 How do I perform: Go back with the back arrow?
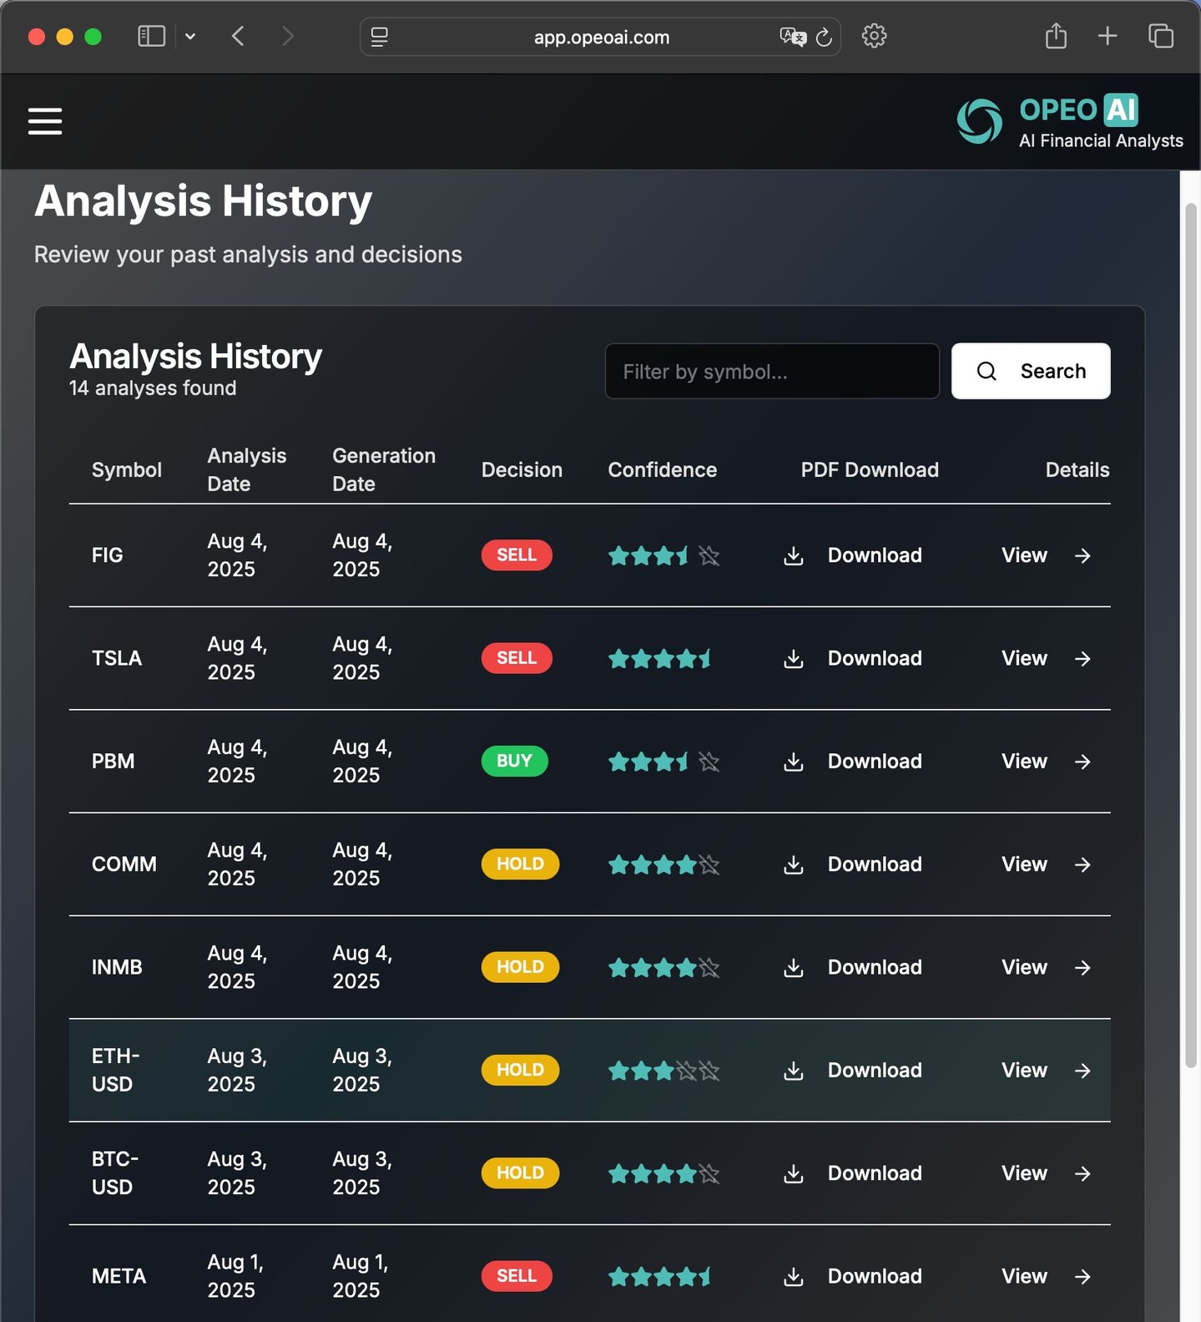tap(238, 36)
